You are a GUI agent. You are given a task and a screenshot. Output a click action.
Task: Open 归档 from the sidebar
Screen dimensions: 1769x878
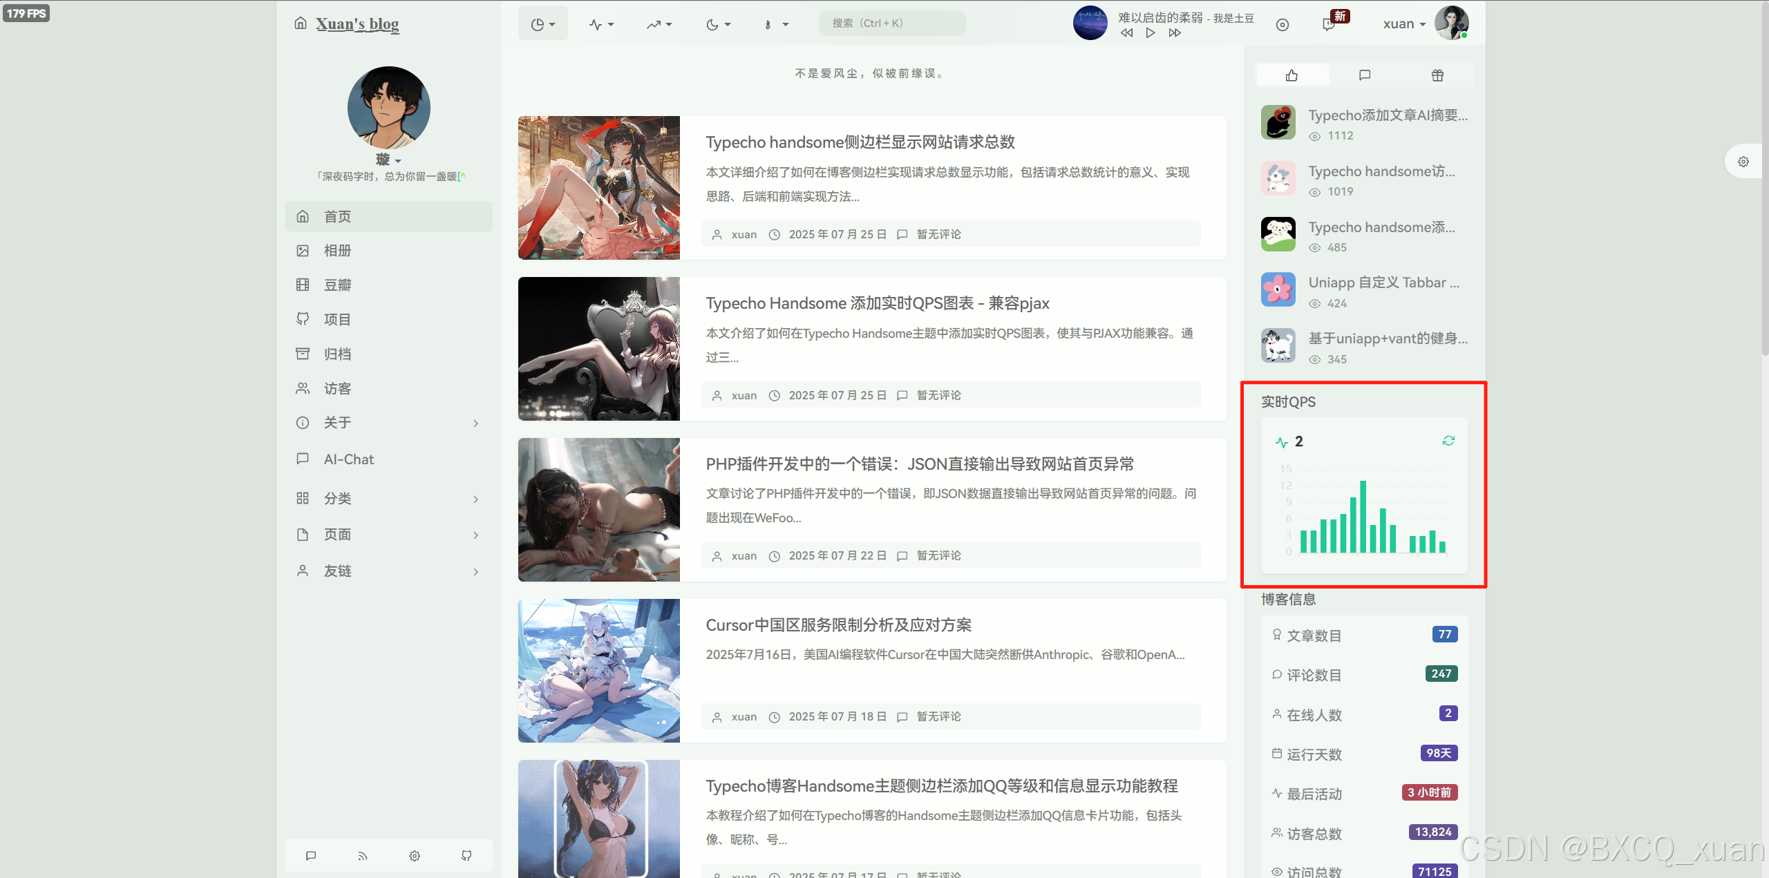[x=389, y=354]
